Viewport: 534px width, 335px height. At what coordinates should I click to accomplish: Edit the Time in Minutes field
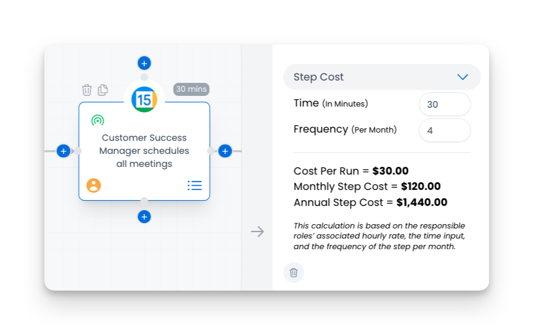[x=445, y=104]
